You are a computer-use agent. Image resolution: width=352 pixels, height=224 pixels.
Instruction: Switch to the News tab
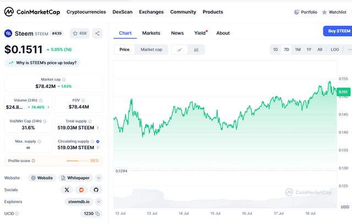[x=177, y=33]
